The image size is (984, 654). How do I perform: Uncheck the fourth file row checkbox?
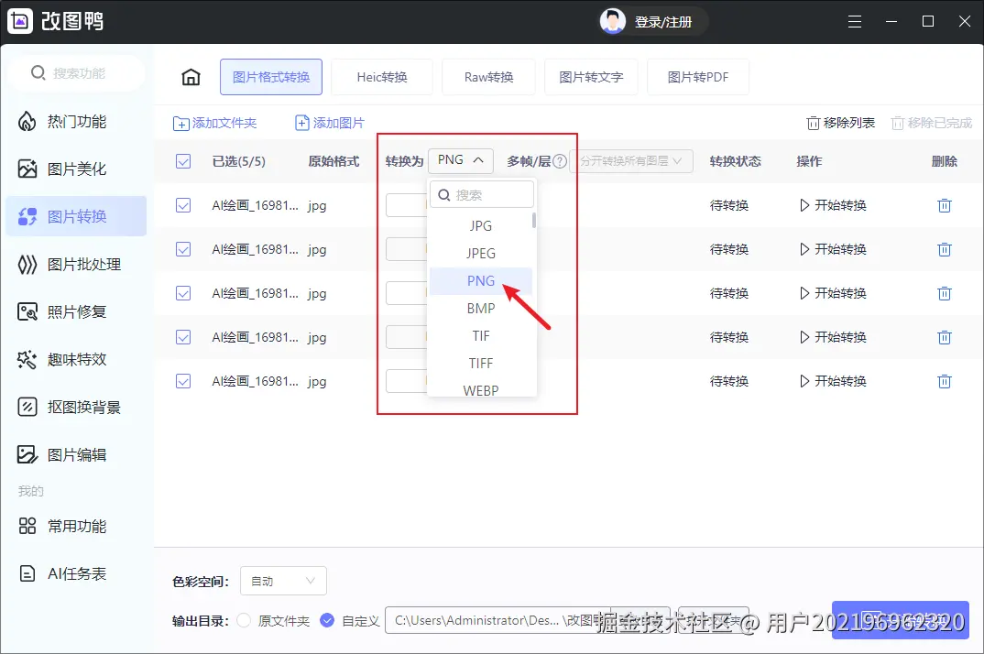[183, 337]
